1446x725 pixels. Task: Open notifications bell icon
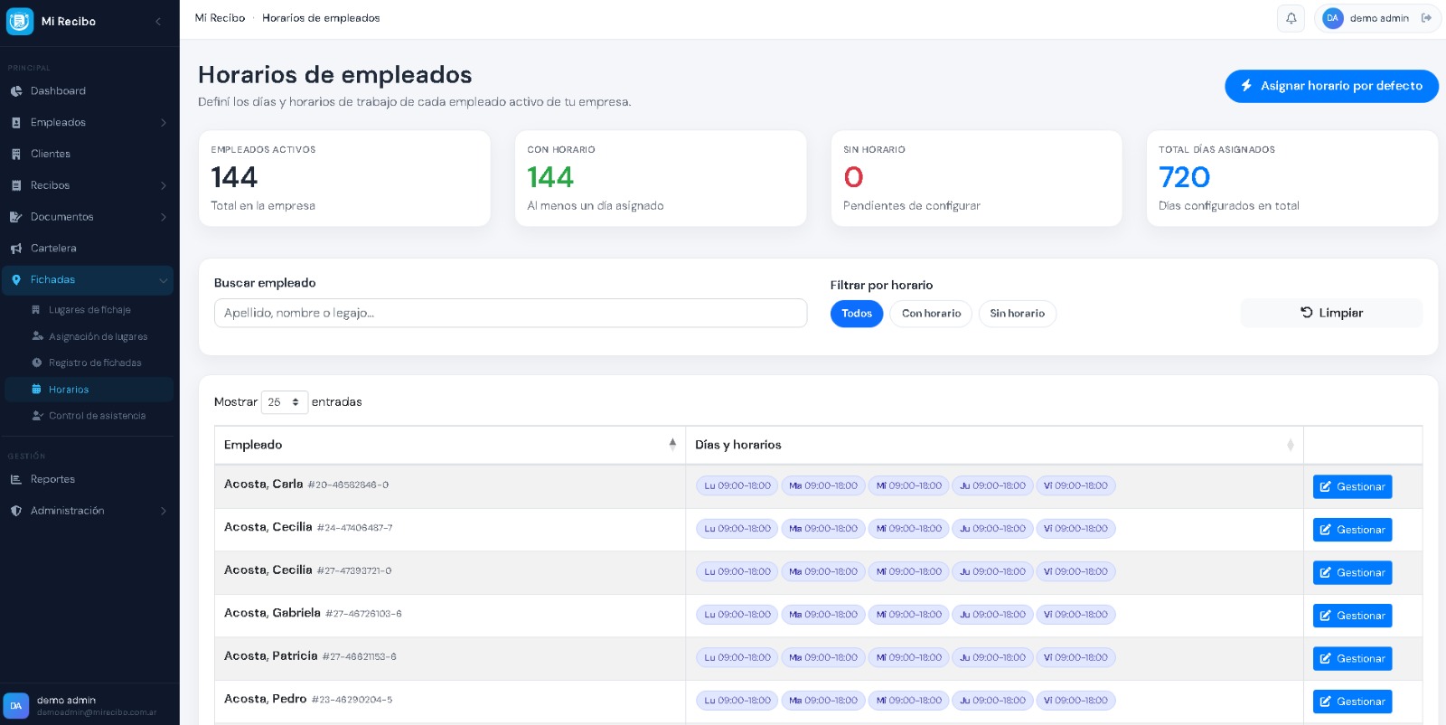(x=1291, y=18)
